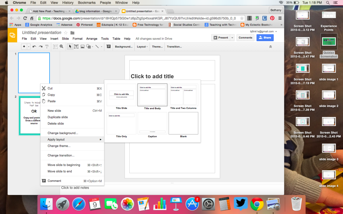Open the Layout dropdown

point(142,46)
